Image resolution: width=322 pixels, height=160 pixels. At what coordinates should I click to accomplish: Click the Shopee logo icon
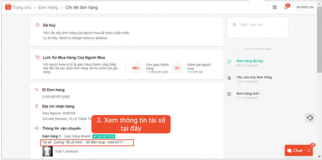tap(8, 7)
